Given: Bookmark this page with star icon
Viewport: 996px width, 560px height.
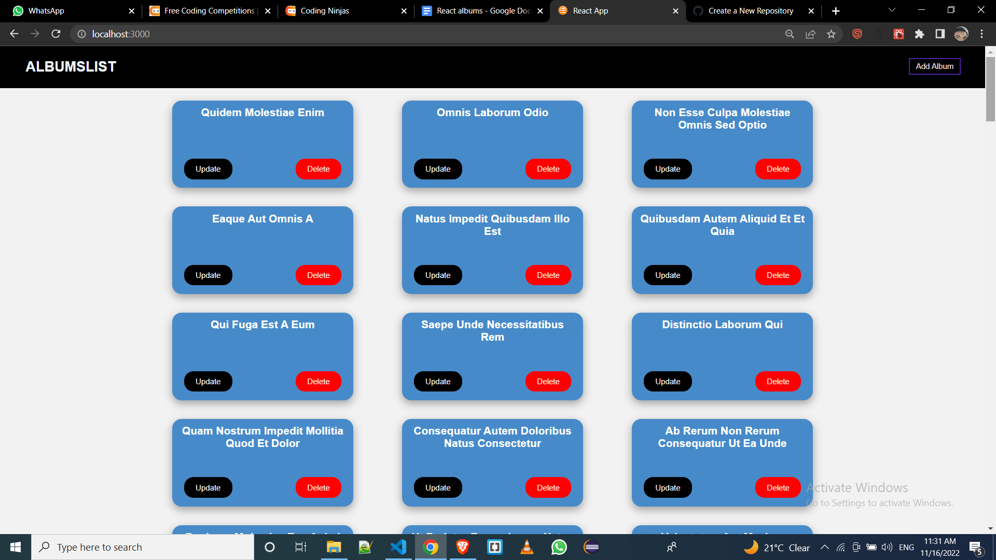Looking at the screenshot, I should tap(832, 34).
